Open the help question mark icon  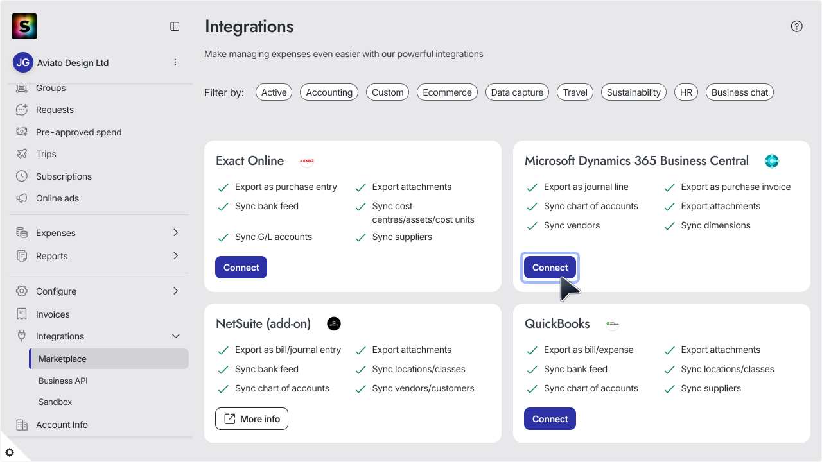[797, 26]
